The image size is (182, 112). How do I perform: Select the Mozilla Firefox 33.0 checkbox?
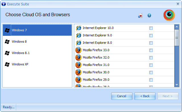click(151, 50)
